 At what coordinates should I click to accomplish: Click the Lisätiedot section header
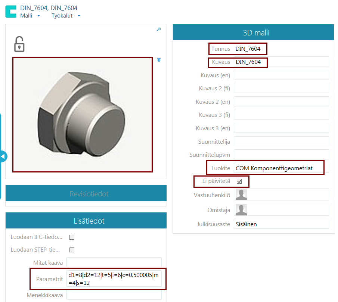86,221
